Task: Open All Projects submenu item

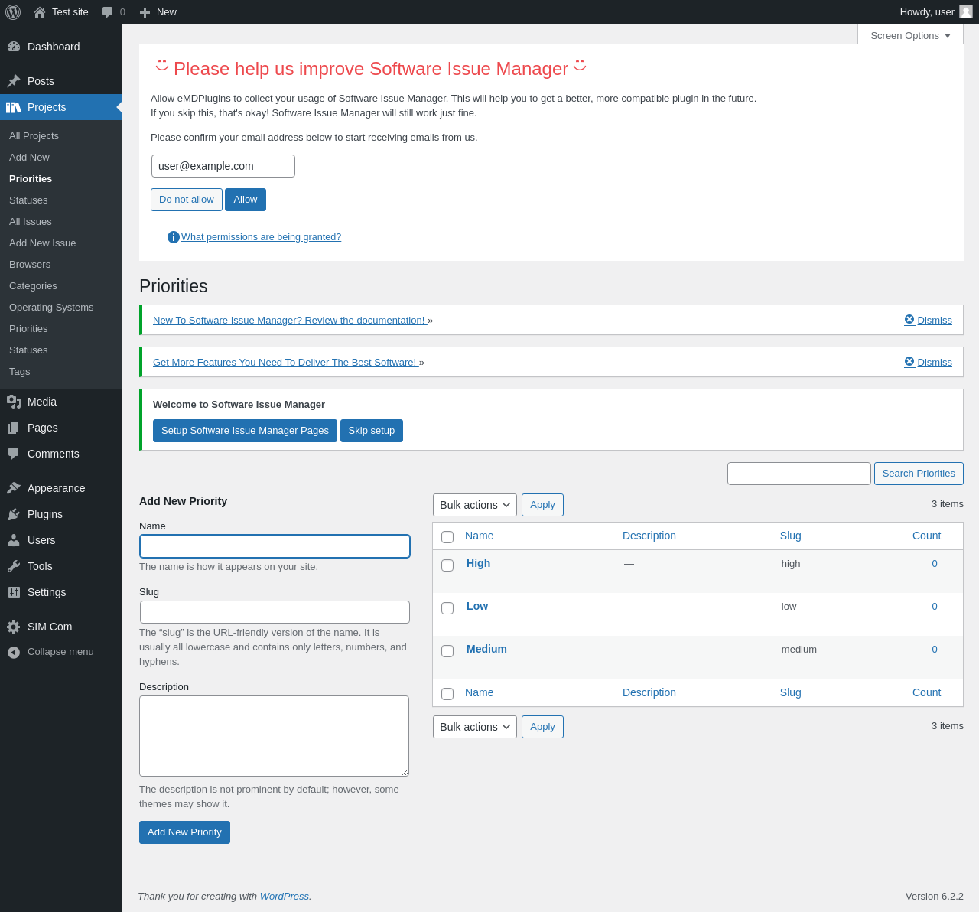Action: 34,135
